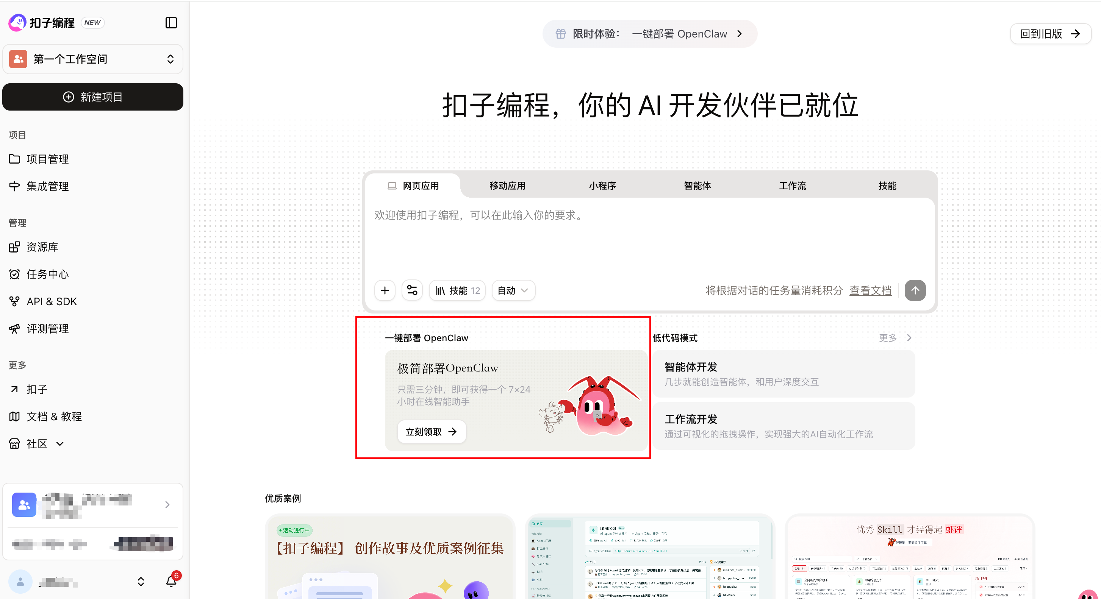Open the settings sliders icon in input box

click(x=412, y=290)
